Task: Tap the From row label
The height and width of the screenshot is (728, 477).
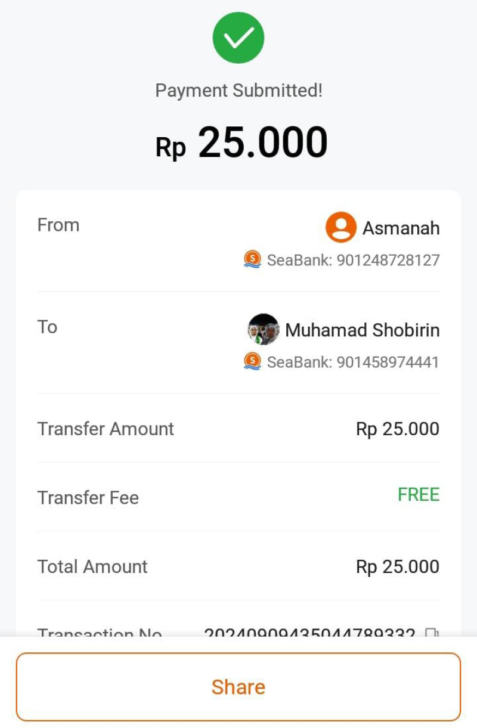Action: pyautogui.click(x=58, y=225)
